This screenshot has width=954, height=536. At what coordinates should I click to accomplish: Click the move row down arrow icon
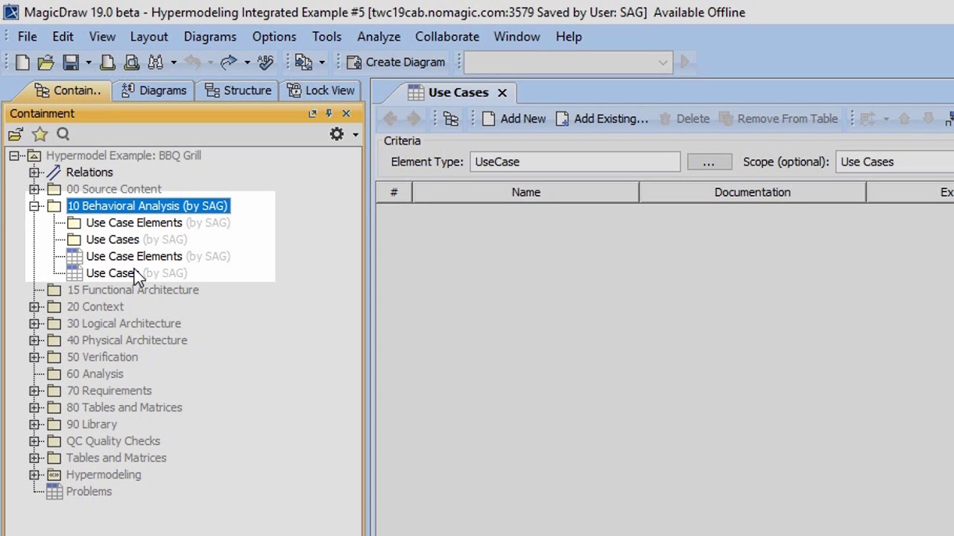click(x=928, y=119)
